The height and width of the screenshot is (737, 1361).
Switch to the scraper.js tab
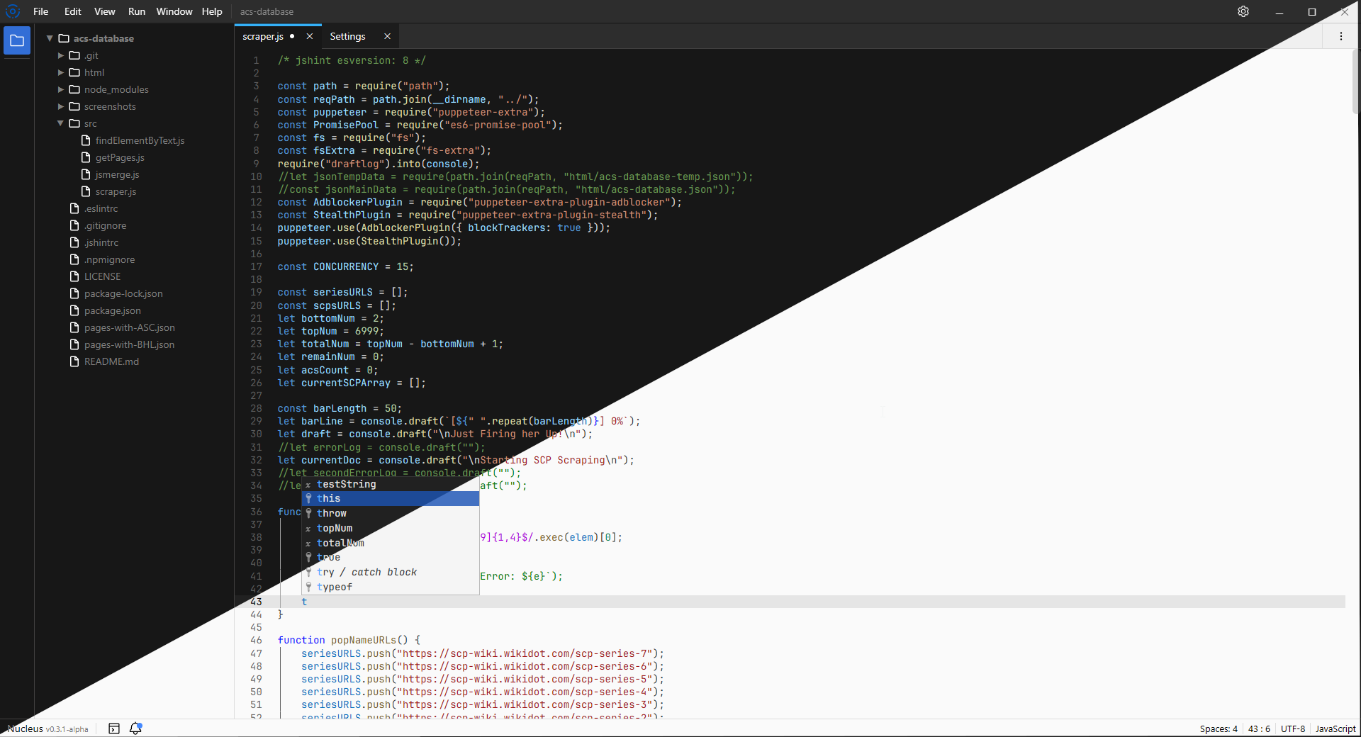click(x=263, y=36)
